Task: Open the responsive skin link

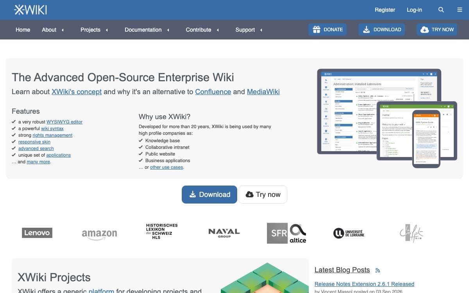Action: pos(34,142)
